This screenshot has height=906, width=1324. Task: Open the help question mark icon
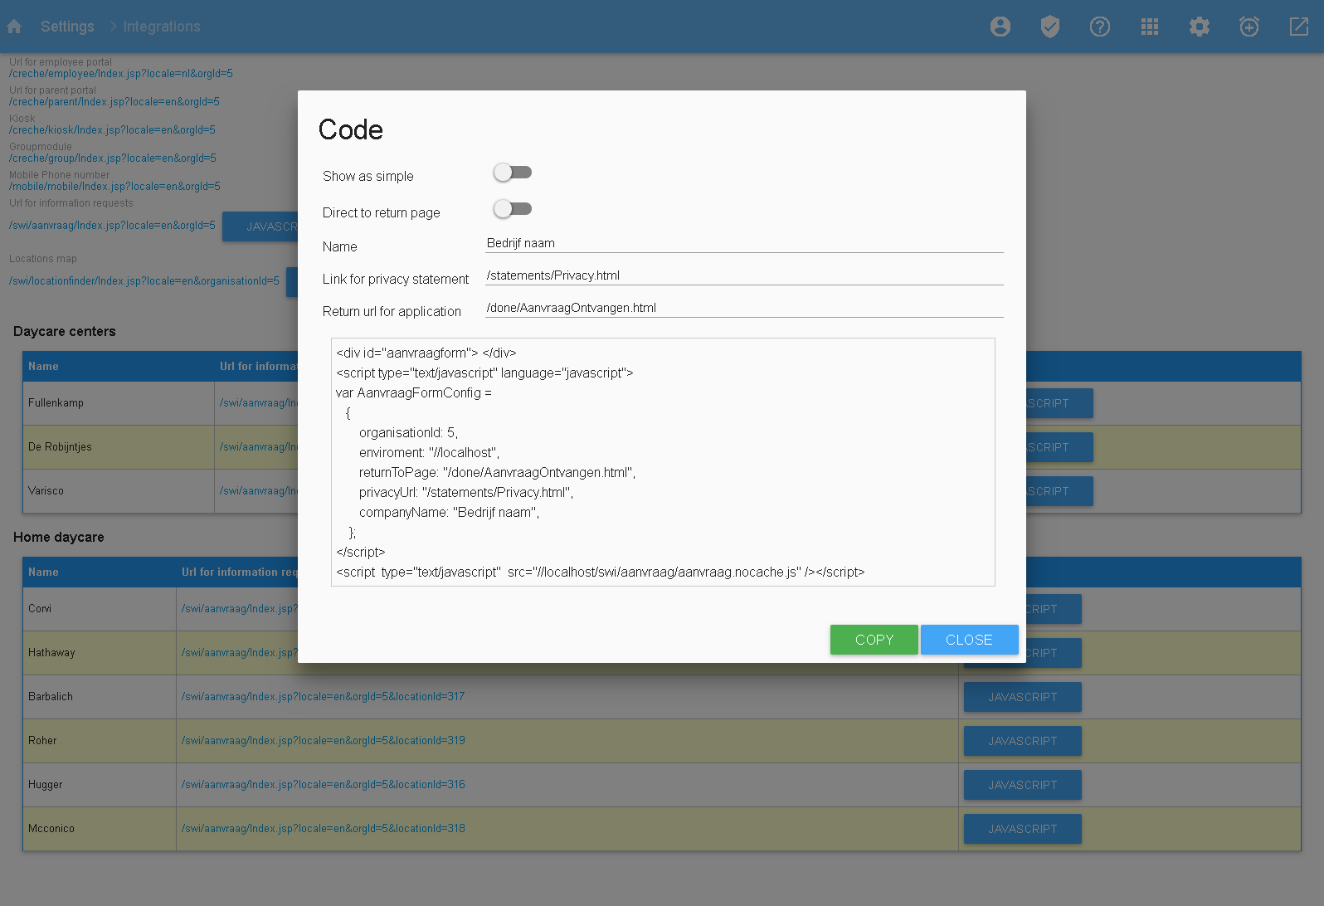tap(1100, 27)
